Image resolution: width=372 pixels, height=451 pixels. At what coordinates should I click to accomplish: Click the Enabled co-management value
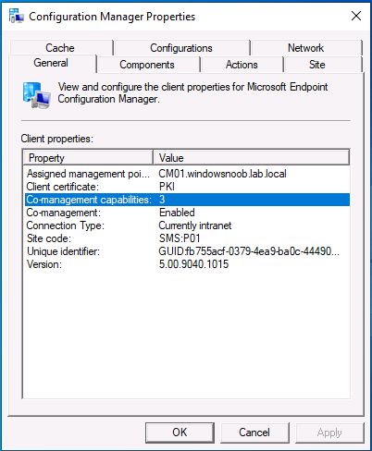[177, 213]
